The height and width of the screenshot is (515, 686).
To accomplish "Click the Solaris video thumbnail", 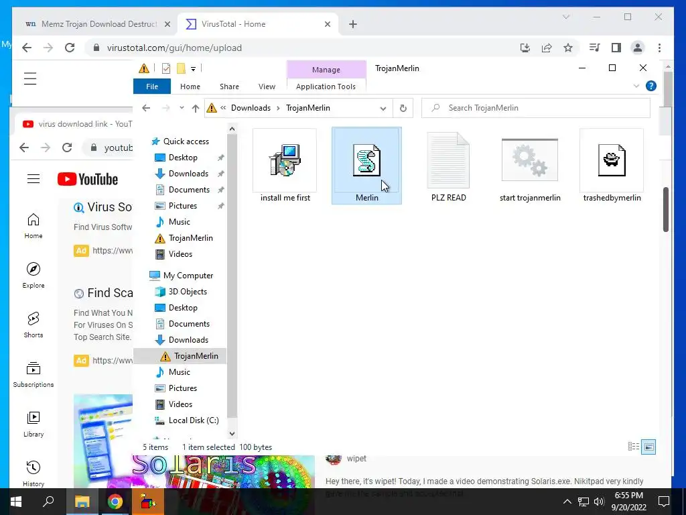I will pos(224,471).
